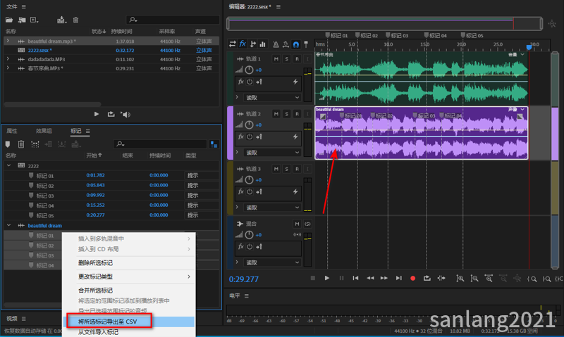Choose 合并所选标记 from context menu
Viewport: 564px width, 337px height.
click(95, 290)
